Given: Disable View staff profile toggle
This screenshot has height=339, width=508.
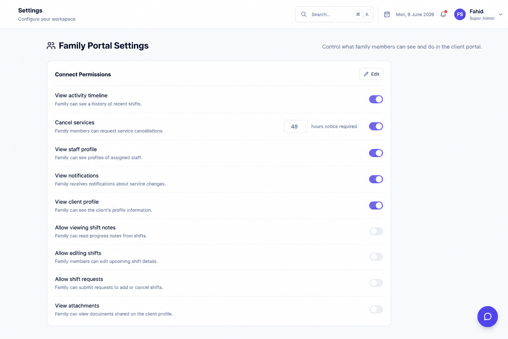Looking at the screenshot, I should coord(376,153).
